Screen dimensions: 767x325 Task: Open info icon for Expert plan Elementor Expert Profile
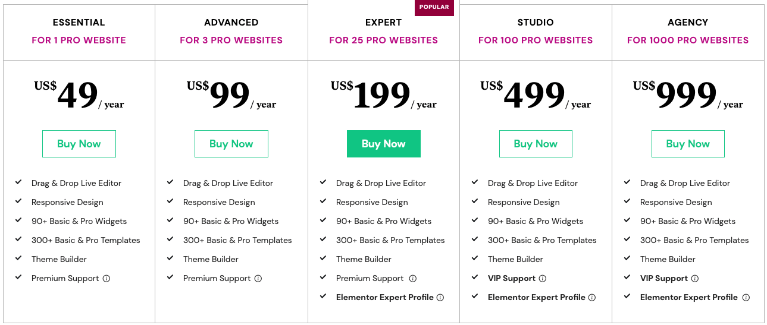click(x=440, y=297)
